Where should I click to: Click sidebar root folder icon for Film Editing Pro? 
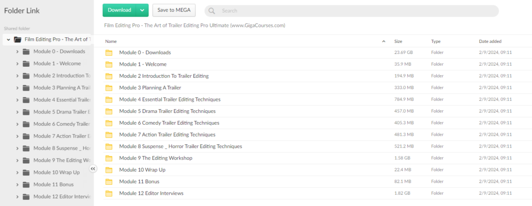coord(18,39)
